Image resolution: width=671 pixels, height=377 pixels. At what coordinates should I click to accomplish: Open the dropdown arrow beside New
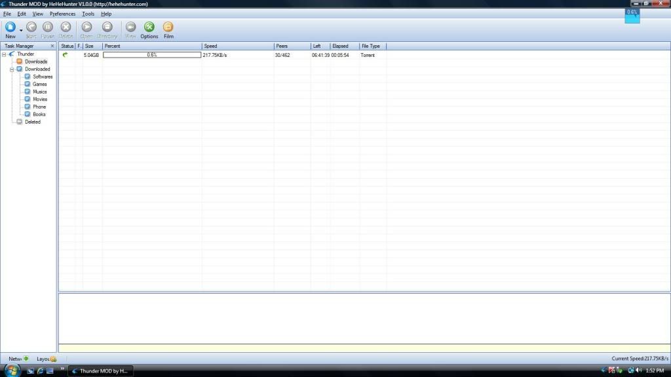[x=21, y=30]
